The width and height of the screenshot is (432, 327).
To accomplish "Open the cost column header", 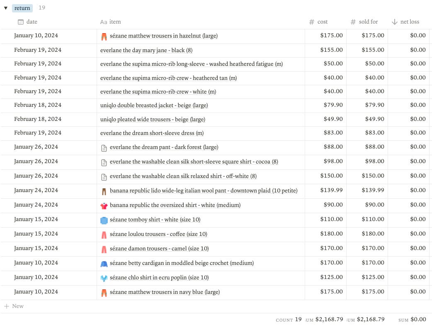I will click(x=318, y=22).
